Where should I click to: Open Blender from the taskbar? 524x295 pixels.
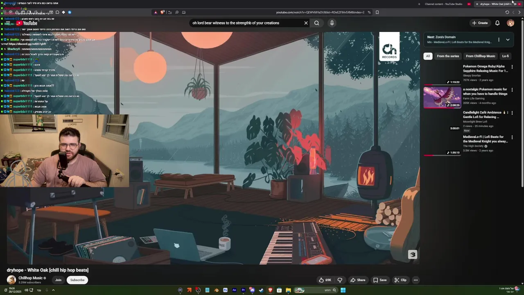tap(216, 290)
